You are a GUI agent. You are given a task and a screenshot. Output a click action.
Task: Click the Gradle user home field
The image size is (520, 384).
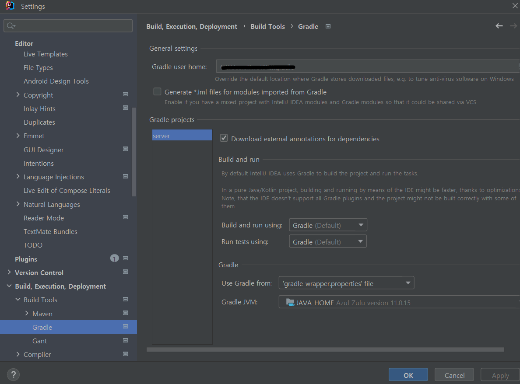[x=367, y=66]
